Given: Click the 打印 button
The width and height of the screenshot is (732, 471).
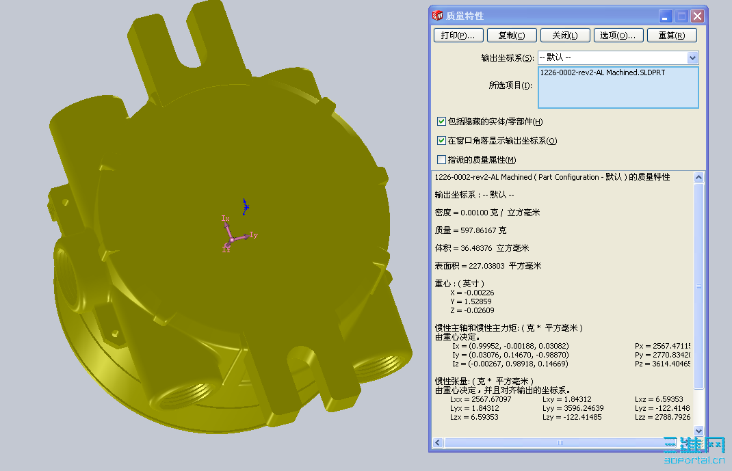Looking at the screenshot, I should tap(458, 35).
